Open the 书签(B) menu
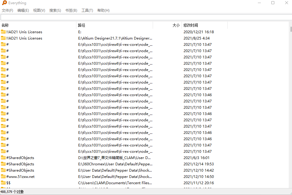Image resolution: width=292 pixels, height=195 pixels. (x=71, y=10)
